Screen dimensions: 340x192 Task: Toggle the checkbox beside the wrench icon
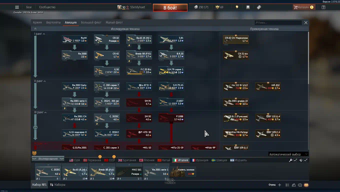click(295, 160)
